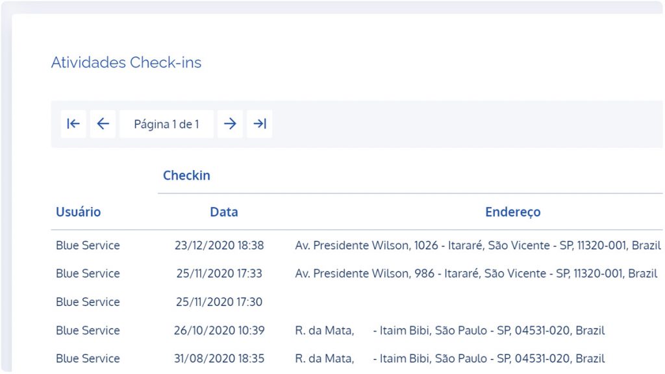Click R. da Mata address at 10:39

[x=450, y=330]
